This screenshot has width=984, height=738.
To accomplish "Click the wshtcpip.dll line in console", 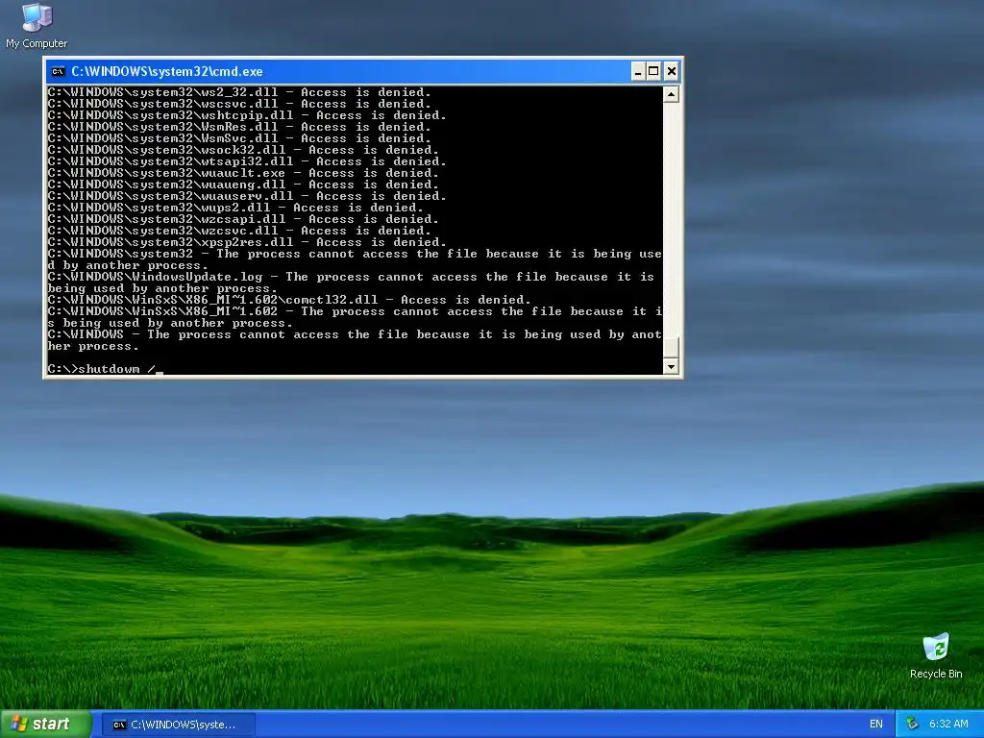I will click(247, 115).
